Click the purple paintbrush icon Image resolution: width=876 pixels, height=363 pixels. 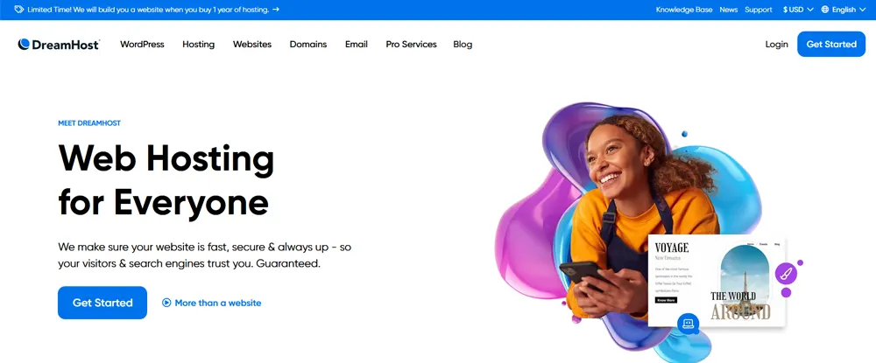coord(786,274)
